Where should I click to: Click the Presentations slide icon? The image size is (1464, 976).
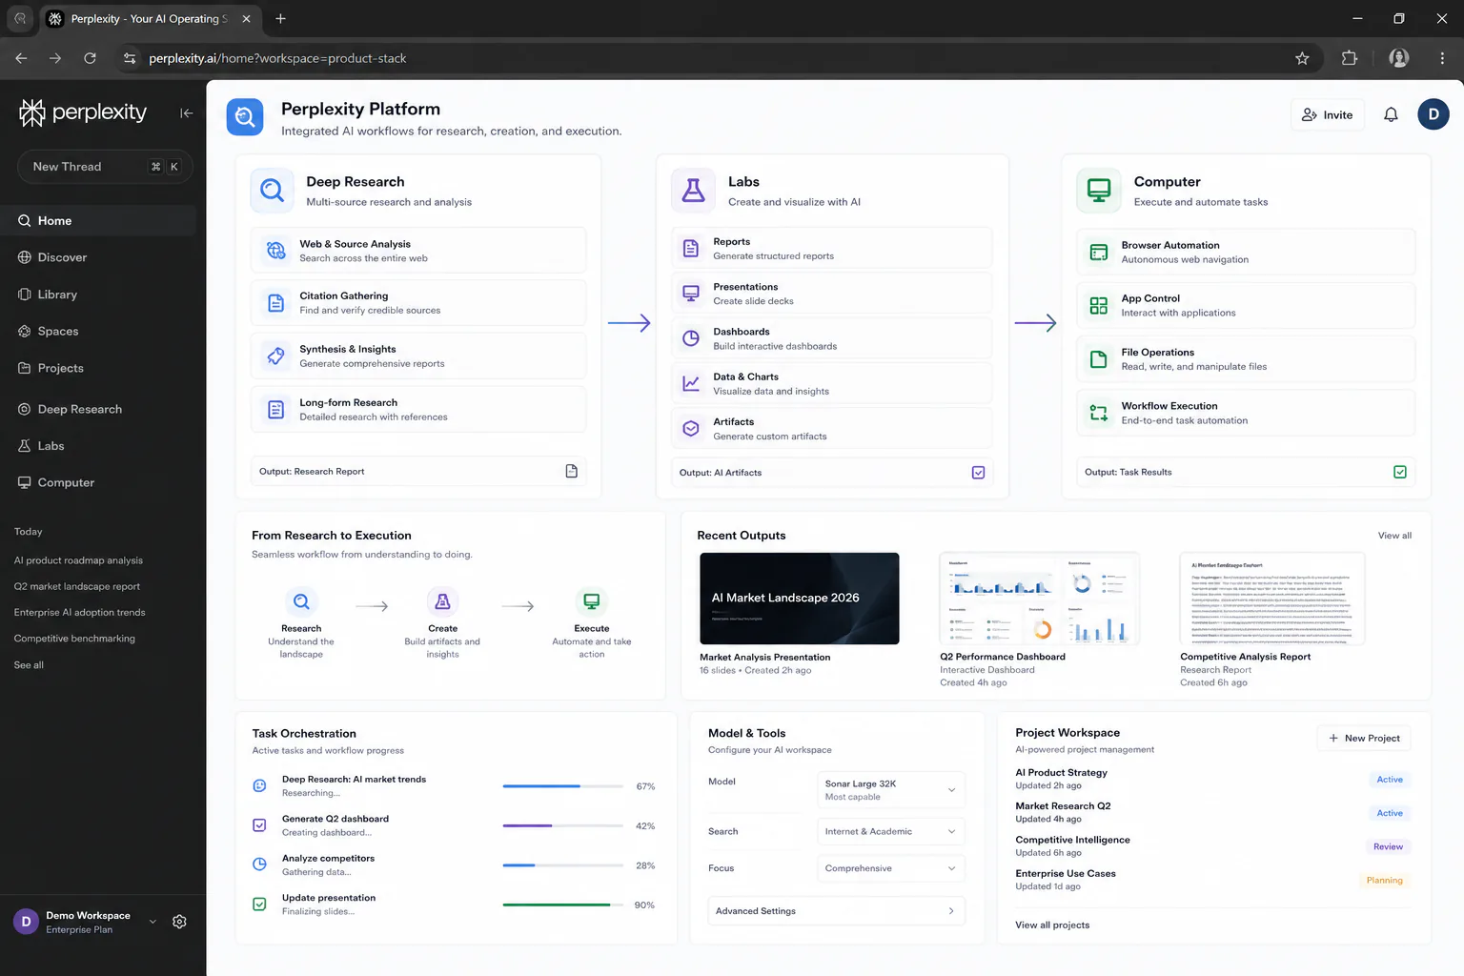691,294
